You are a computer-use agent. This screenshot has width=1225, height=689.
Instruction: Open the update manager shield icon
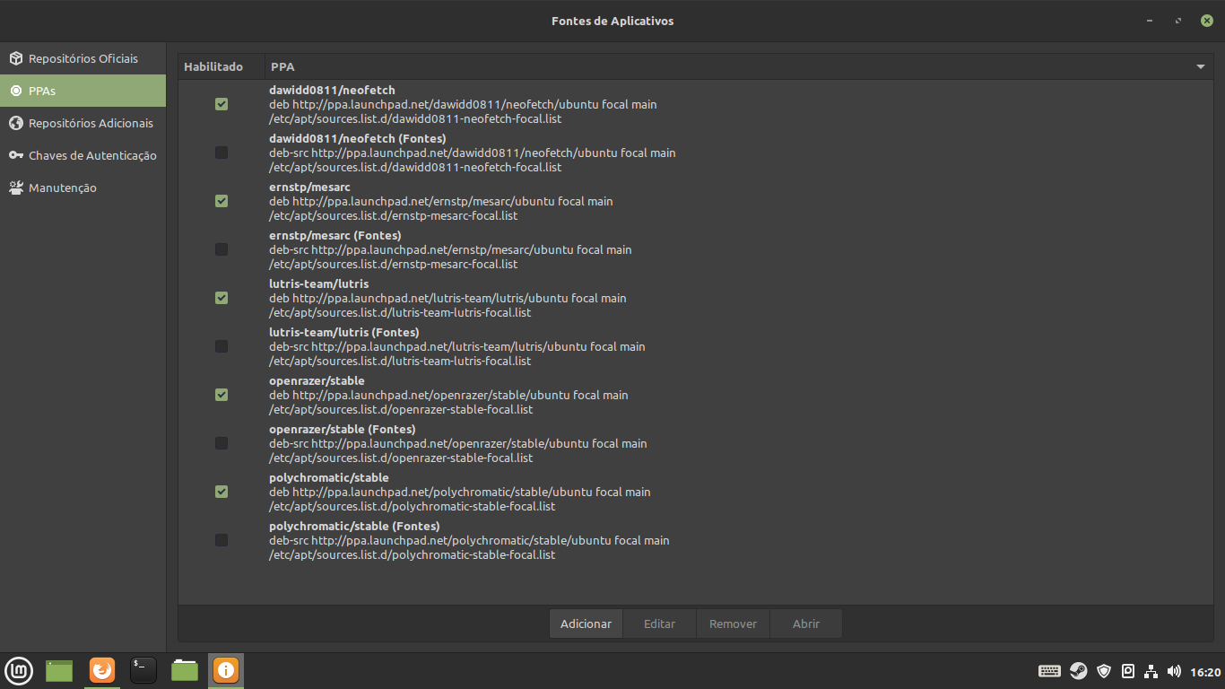tap(1104, 671)
